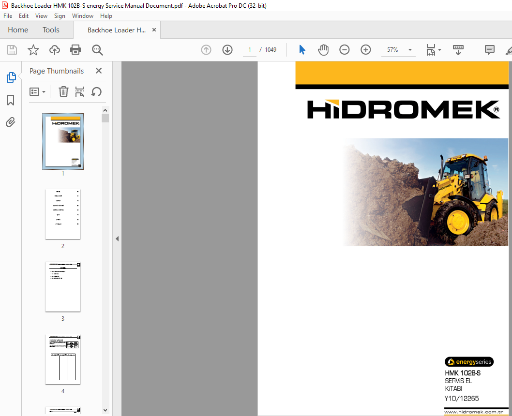
Task: Click the Save file icon
Action: [x=12, y=50]
